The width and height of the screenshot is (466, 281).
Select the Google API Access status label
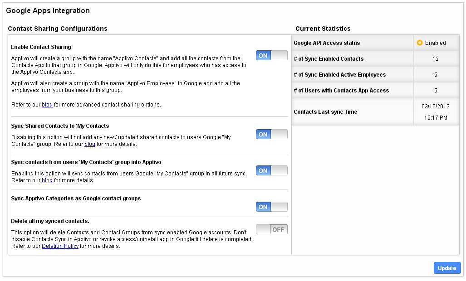327,43
